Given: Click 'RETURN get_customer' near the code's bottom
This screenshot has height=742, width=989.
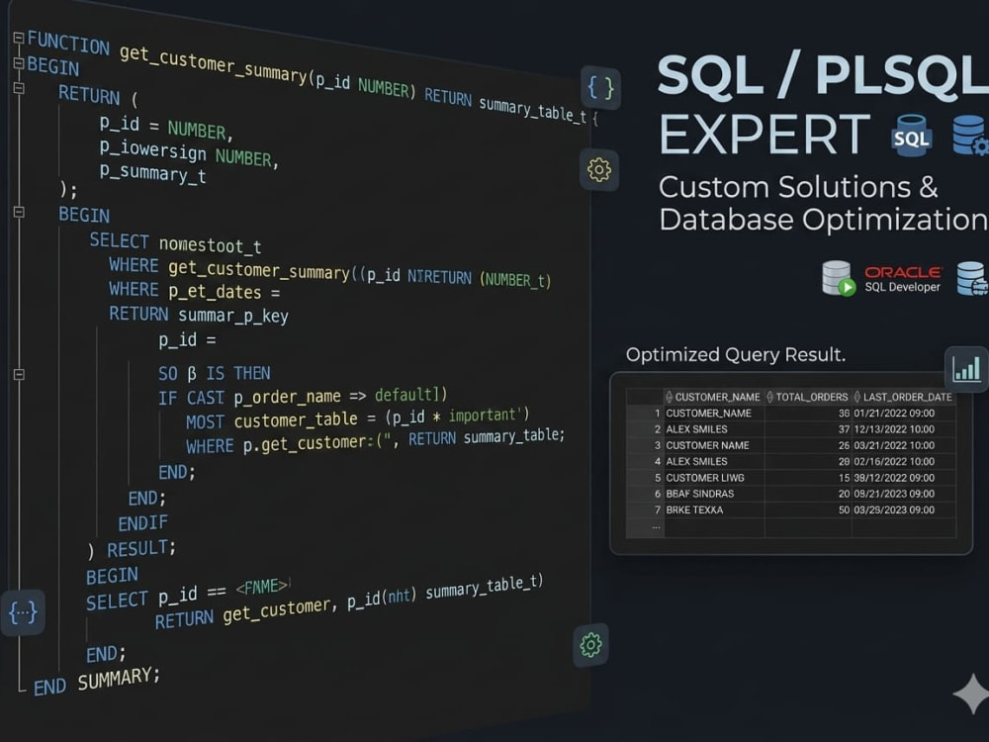Looking at the screenshot, I should click(x=243, y=612).
